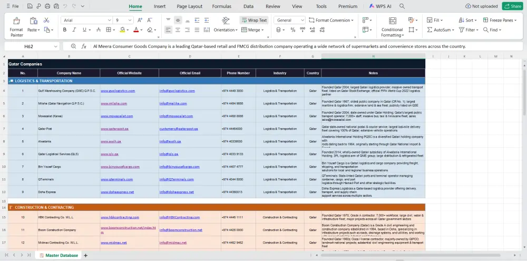This screenshot has height=261, width=527.
Task: Open www.qatarpost.qa website link
Action: tap(114, 129)
